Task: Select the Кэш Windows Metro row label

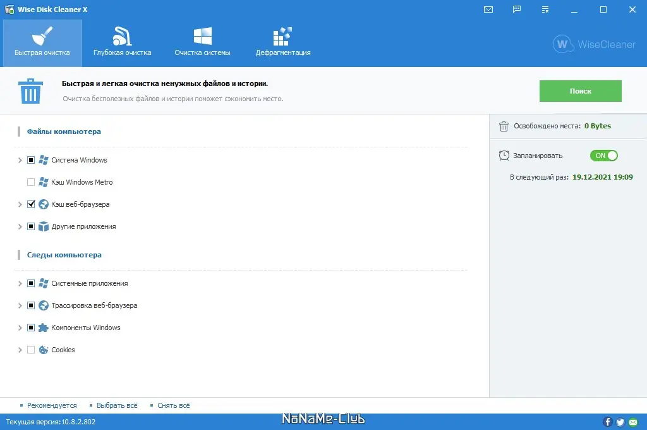Action: point(82,182)
